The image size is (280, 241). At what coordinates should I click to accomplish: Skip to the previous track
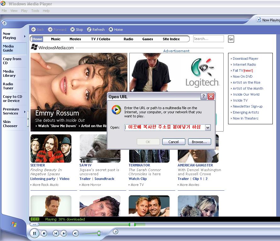(56, 233)
